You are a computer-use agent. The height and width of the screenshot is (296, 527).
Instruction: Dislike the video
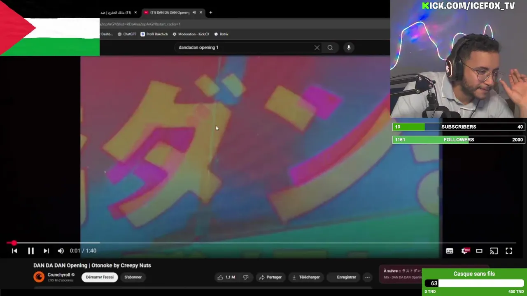pyautogui.click(x=246, y=277)
